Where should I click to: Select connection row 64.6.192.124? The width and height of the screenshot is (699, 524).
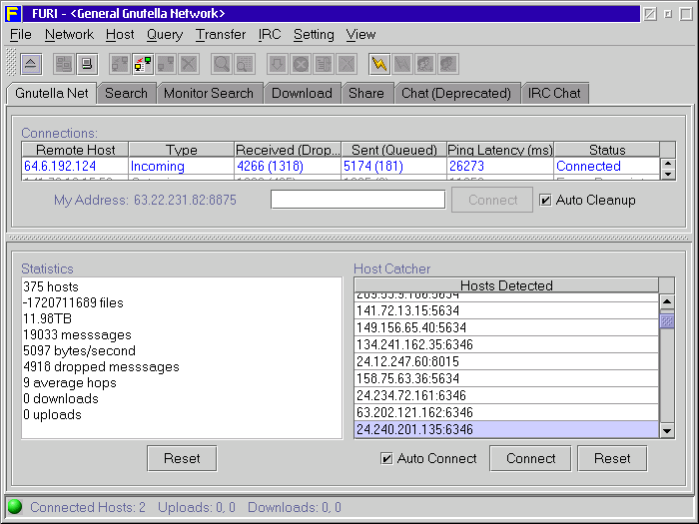[x=341, y=166]
